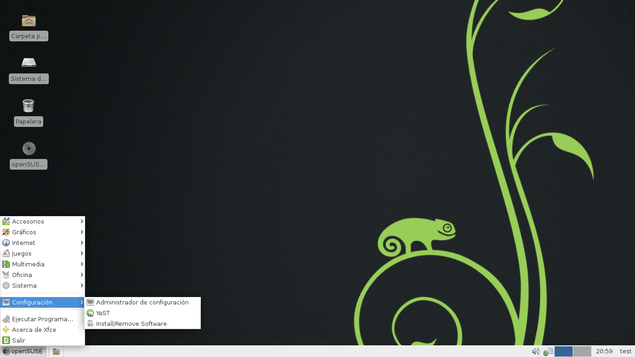Image resolution: width=635 pixels, height=357 pixels.
Task: Open the Carpeta personal desktop icon
Action: coord(28,21)
